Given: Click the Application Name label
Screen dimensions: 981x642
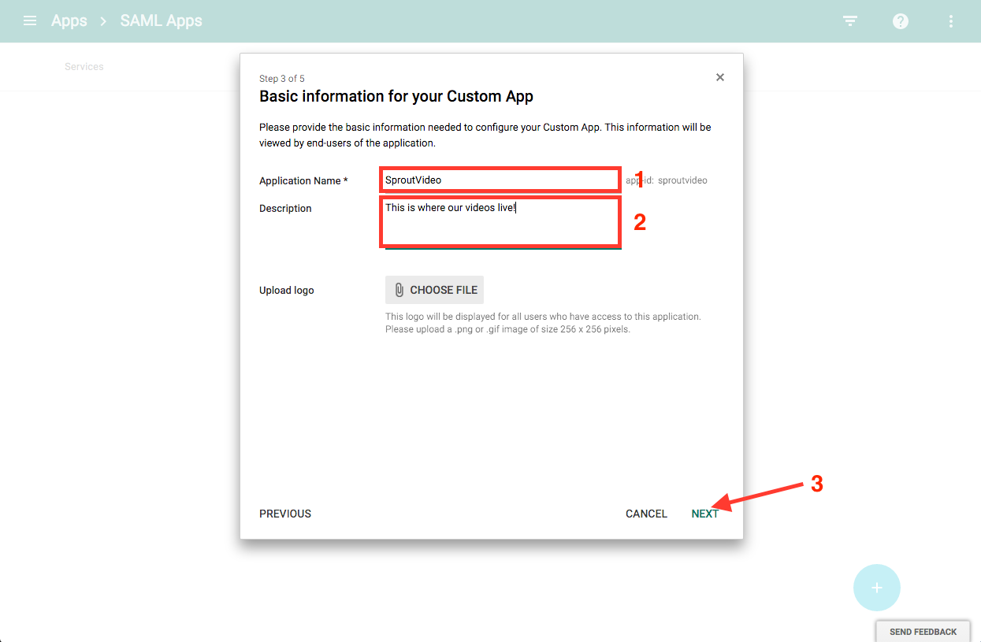Looking at the screenshot, I should coord(303,181).
